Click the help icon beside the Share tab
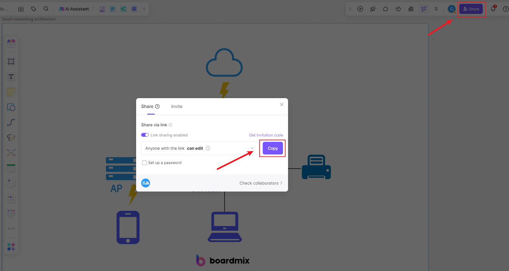 point(157,106)
